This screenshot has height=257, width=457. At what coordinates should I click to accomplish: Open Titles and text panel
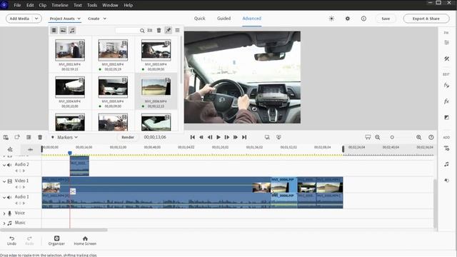[x=446, y=148]
